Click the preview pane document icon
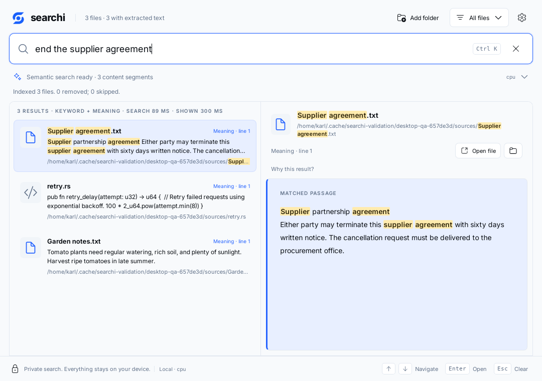The width and height of the screenshot is (542, 381). click(281, 124)
